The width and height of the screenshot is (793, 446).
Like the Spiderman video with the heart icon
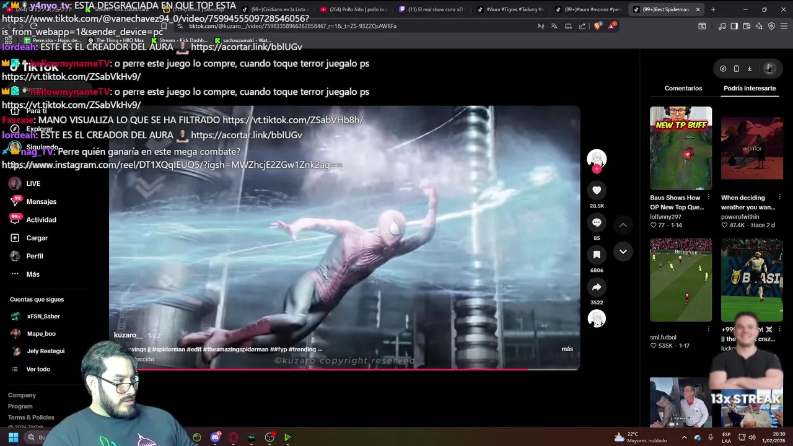(x=597, y=190)
